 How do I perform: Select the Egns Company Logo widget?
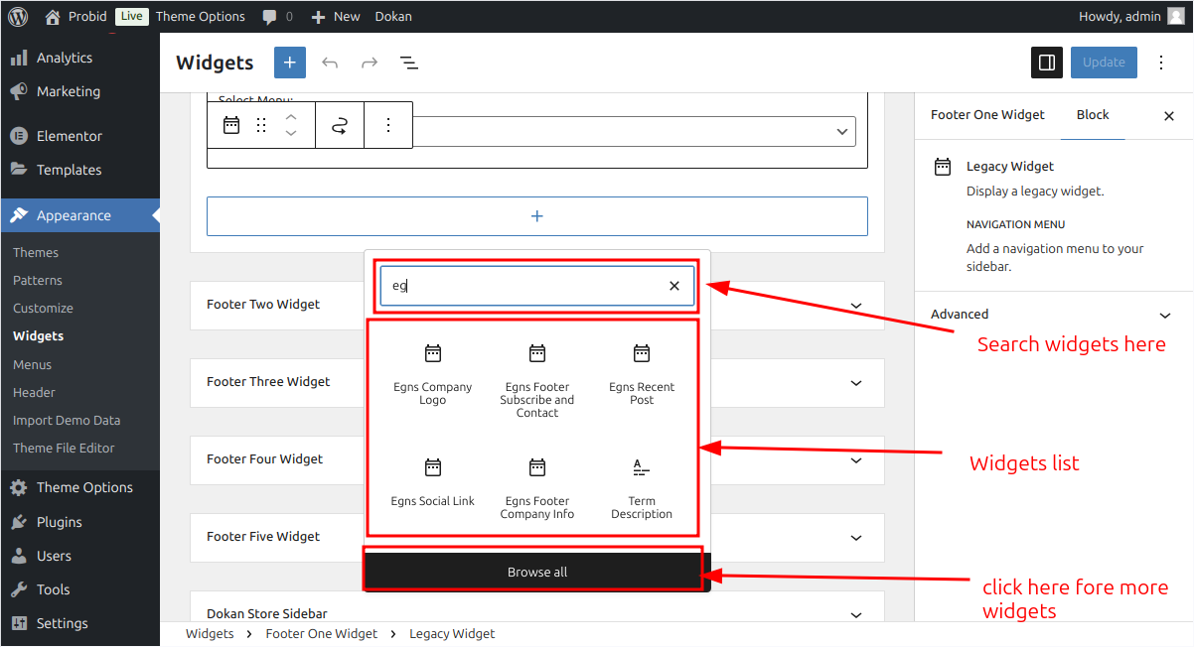point(433,375)
